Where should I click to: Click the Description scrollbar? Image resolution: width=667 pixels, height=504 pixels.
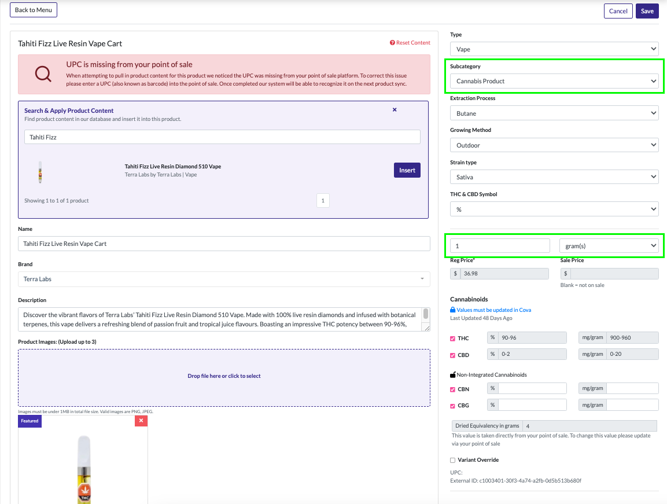coord(425,314)
